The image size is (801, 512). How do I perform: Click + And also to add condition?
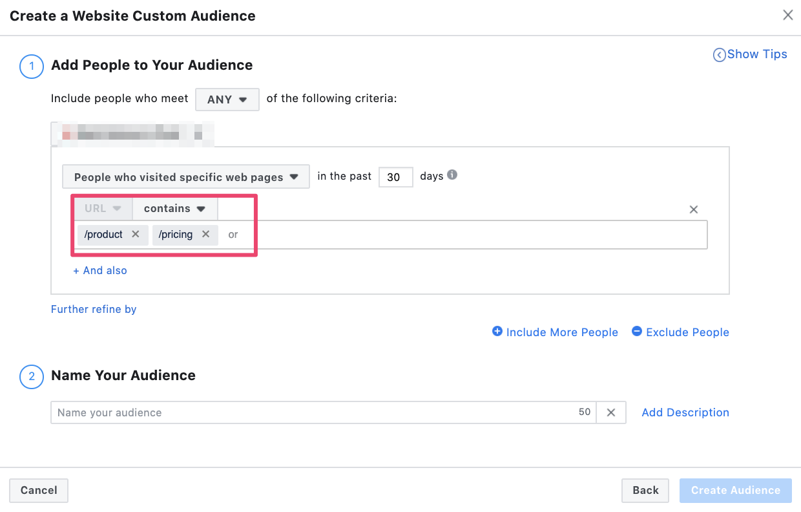click(x=100, y=271)
